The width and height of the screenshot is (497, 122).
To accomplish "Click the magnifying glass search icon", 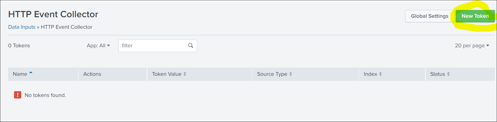I will pos(191,45).
